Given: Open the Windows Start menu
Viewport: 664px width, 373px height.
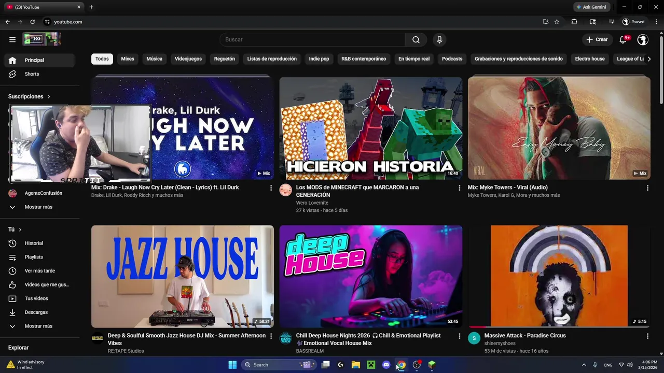Looking at the screenshot, I should (x=232, y=365).
